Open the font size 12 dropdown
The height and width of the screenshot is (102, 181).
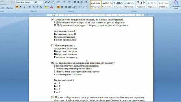click(42, 2)
